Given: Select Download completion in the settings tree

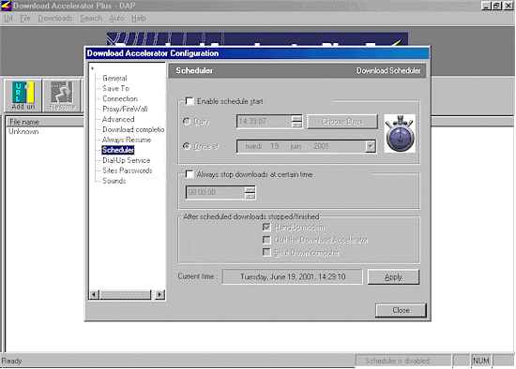Looking at the screenshot, I should tap(133, 129).
